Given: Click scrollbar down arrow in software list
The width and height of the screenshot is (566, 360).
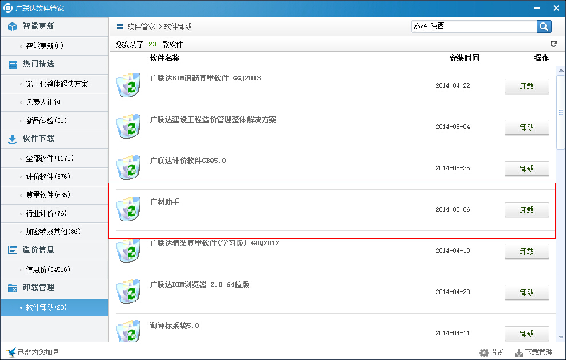Looking at the screenshot, I should pos(561,337).
